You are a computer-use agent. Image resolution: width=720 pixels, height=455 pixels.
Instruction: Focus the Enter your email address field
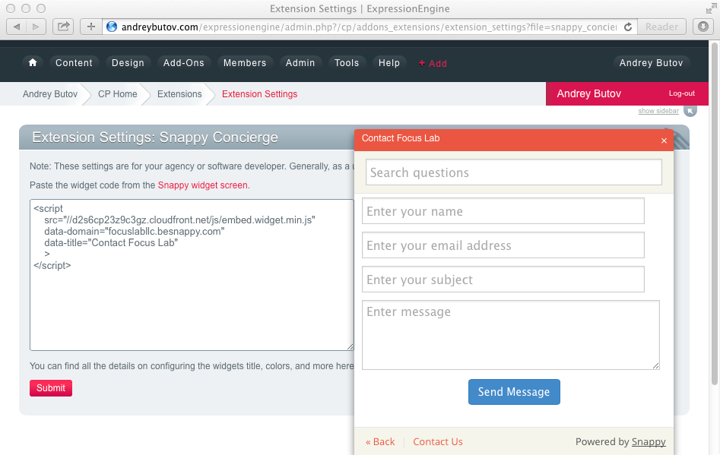(503, 245)
